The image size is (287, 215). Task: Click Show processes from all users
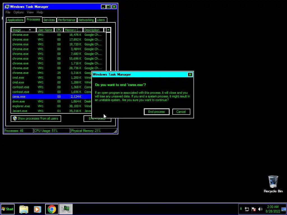[x=36, y=118]
